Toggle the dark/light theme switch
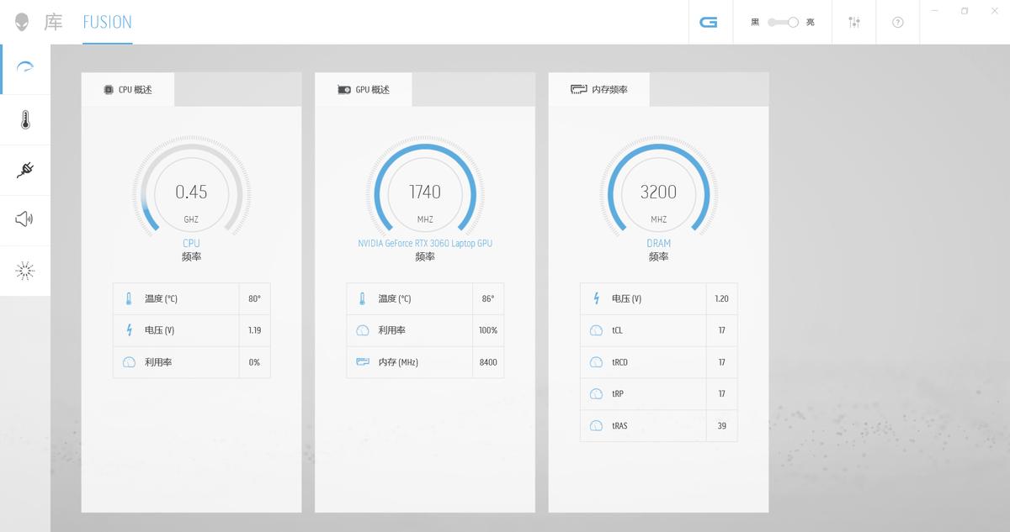1010x532 pixels. coord(783,23)
